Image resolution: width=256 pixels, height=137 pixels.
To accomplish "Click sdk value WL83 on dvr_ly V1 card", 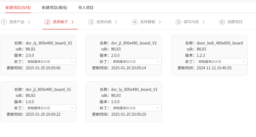I will [x=116, y=96].
